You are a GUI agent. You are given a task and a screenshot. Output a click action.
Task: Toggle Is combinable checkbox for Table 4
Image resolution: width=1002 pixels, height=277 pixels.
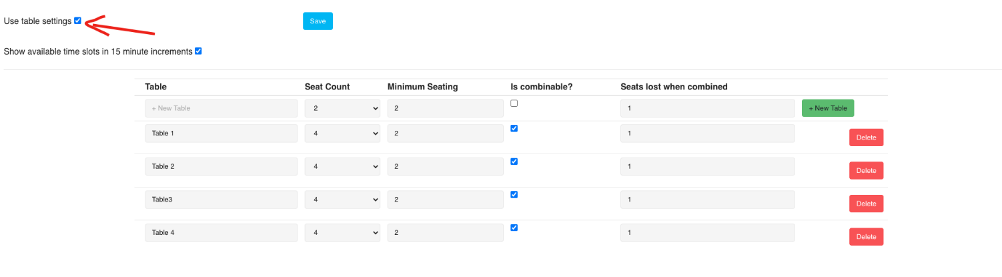pos(514,228)
